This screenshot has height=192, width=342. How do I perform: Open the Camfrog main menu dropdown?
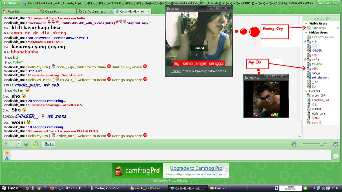coord(11,3)
